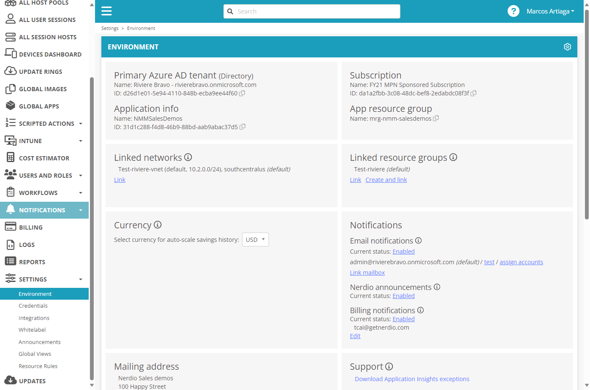Copy the application info ID
Image resolution: width=590 pixels, height=390 pixels.
pos(242,127)
